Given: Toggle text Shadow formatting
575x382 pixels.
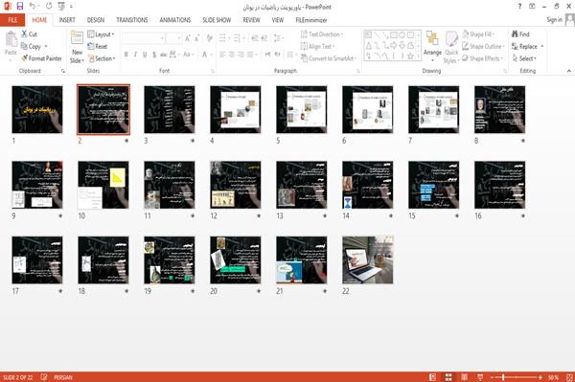Looking at the screenshot, I should point(154,55).
